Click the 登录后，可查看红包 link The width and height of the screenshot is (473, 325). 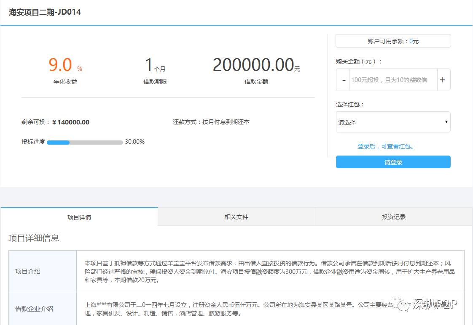(x=385, y=146)
